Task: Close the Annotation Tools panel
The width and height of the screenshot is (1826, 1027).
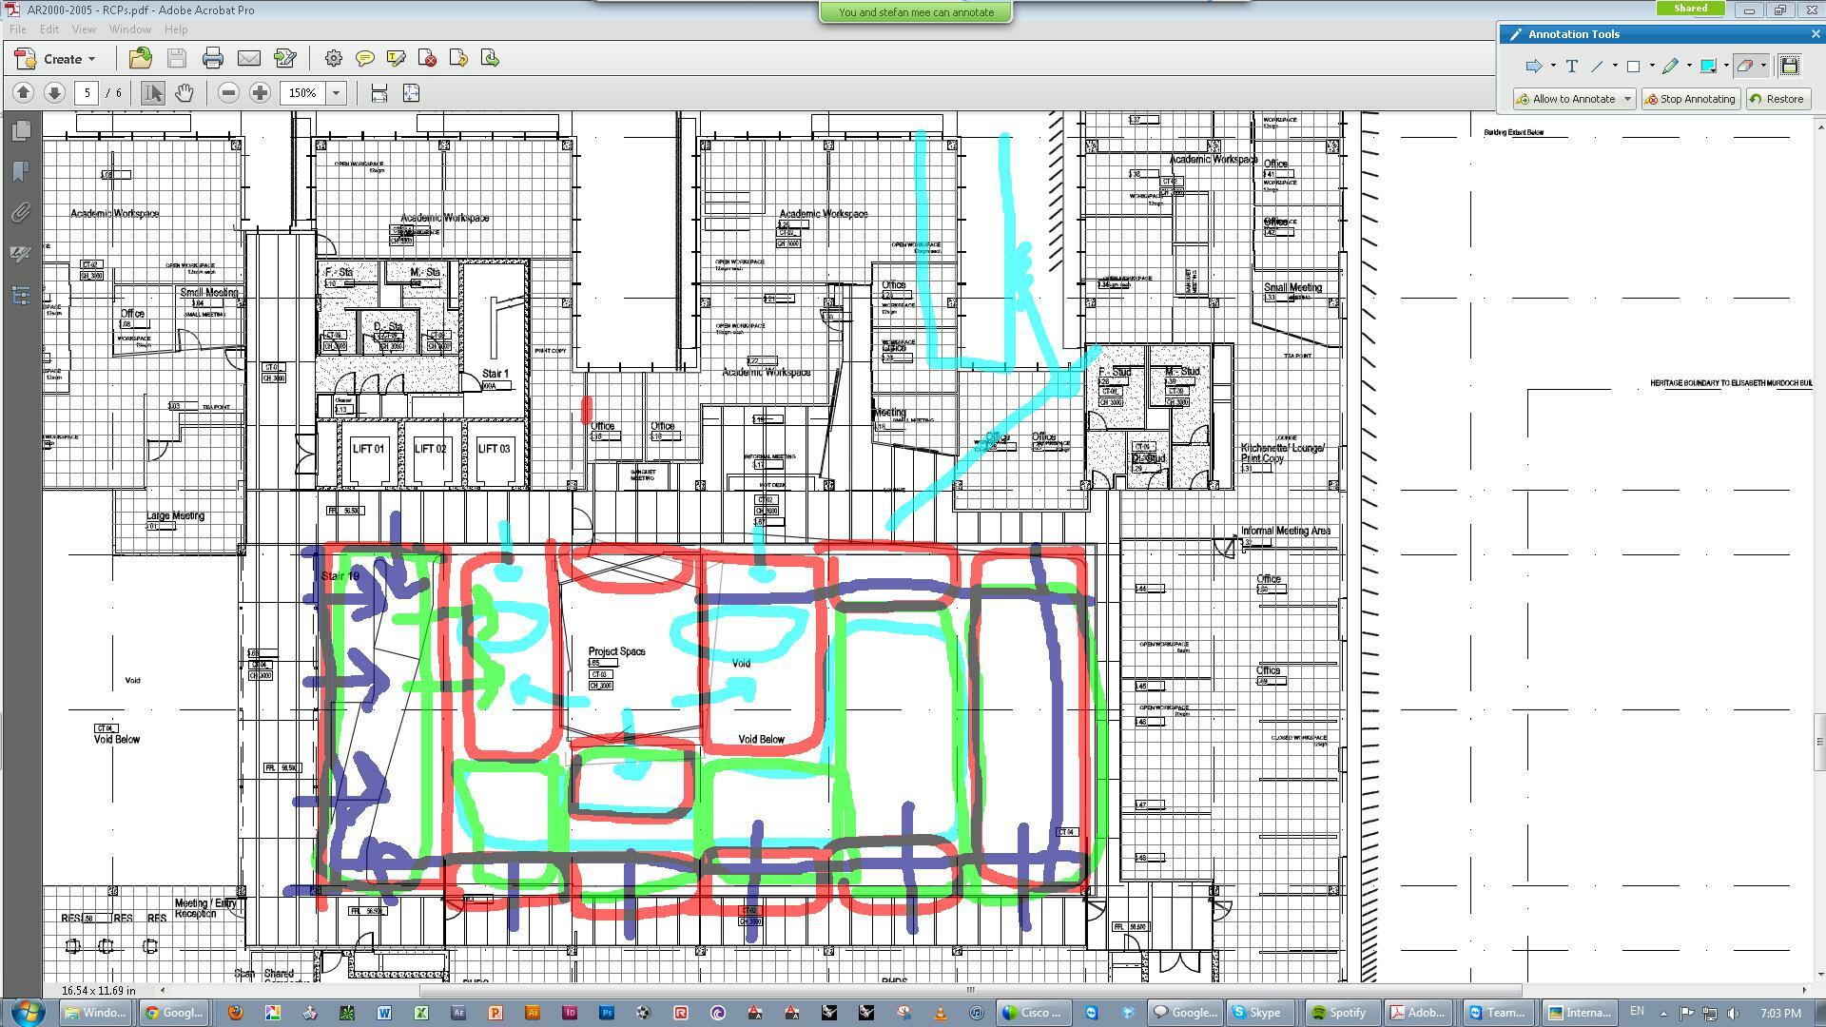Action: coord(1815,34)
